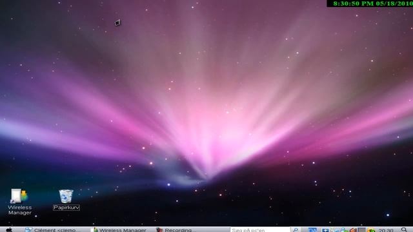Open the Spotlight-style magnifier at taskbar end
Image resolution: width=413 pixels, height=232 pixels.
[x=404, y=230]
